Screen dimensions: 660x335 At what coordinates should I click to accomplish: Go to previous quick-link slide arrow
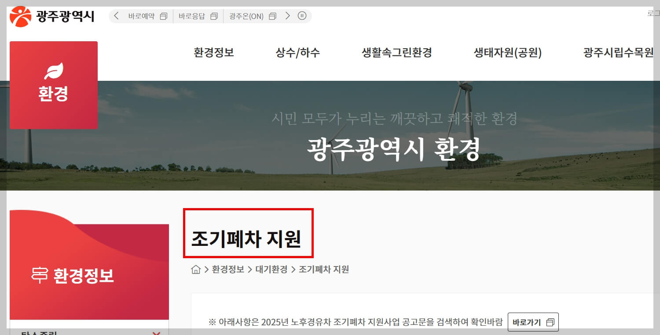117,16
